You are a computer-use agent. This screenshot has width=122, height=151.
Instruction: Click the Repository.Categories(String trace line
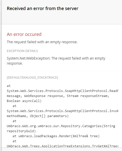click(x=61, y=126)
